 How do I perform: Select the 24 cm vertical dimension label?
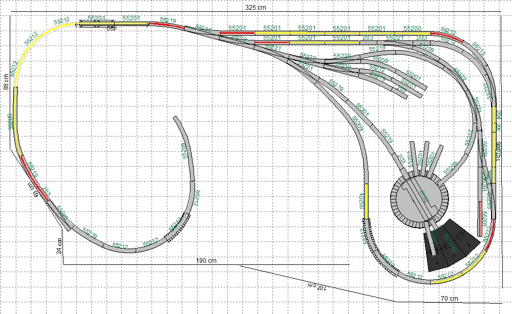point(59,246)
